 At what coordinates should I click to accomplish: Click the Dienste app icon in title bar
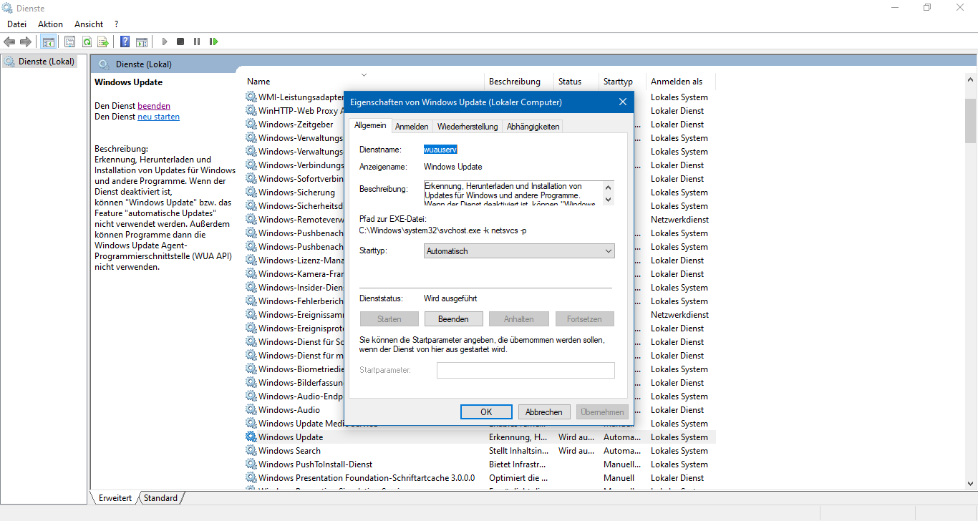9,8
